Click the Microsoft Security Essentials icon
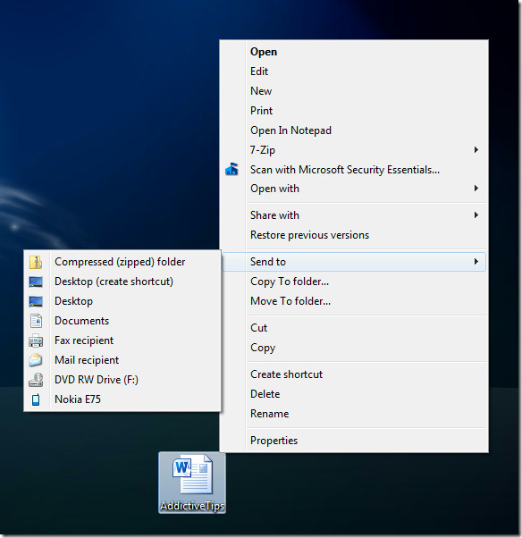 232,169
